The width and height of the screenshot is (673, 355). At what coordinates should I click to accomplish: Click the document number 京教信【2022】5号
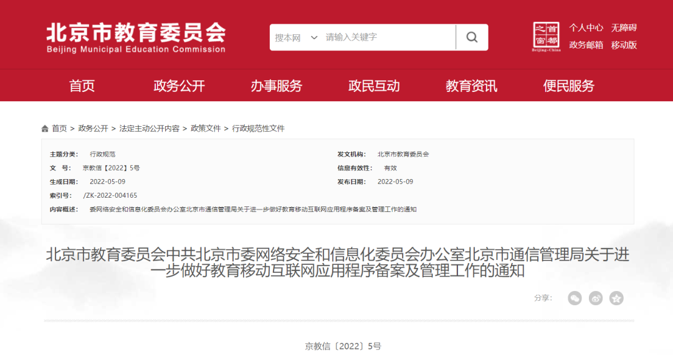click(x=111, y=168)
